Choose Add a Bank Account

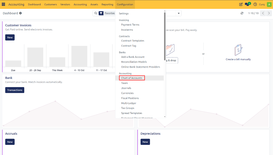133,57
